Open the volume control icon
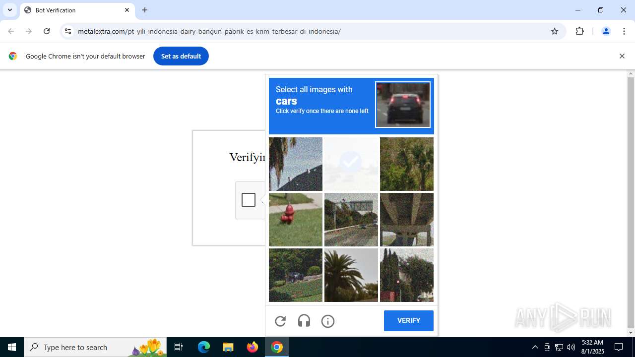The height and width of the screenshot is (357, 635). pos(571,347)
